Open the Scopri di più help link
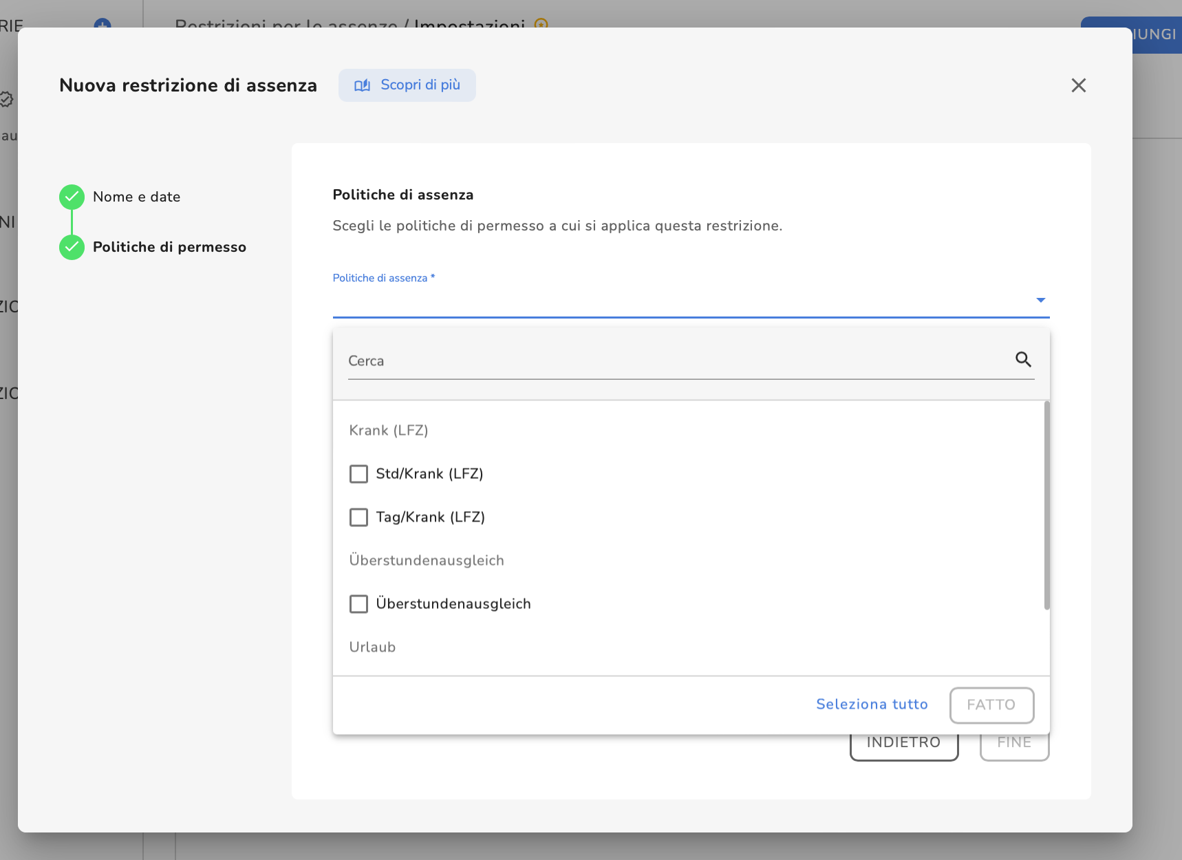Viewport: 1182px width, 860px height. point(407,85)
